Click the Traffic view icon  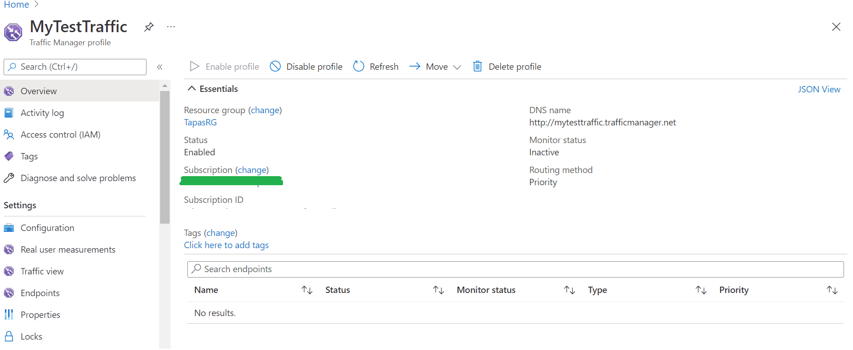[9, 271]
